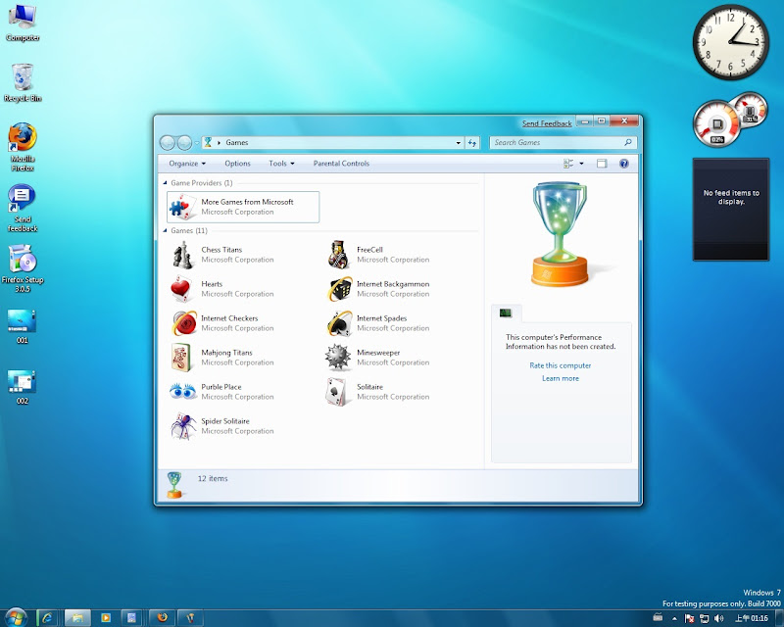Select the Firefox Setup 3.0.5 installer icon
Screen dimensions: 784x627
(x=23, y=268)
